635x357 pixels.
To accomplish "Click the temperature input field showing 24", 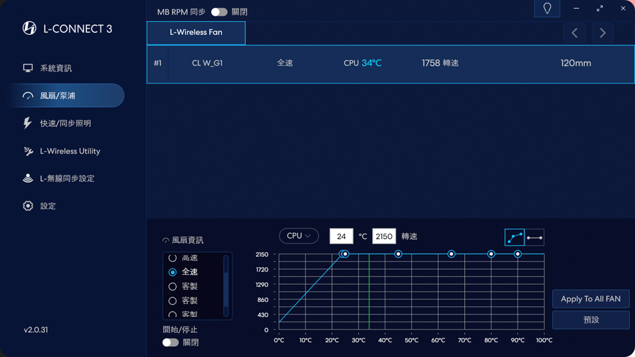I will point(342,236).
